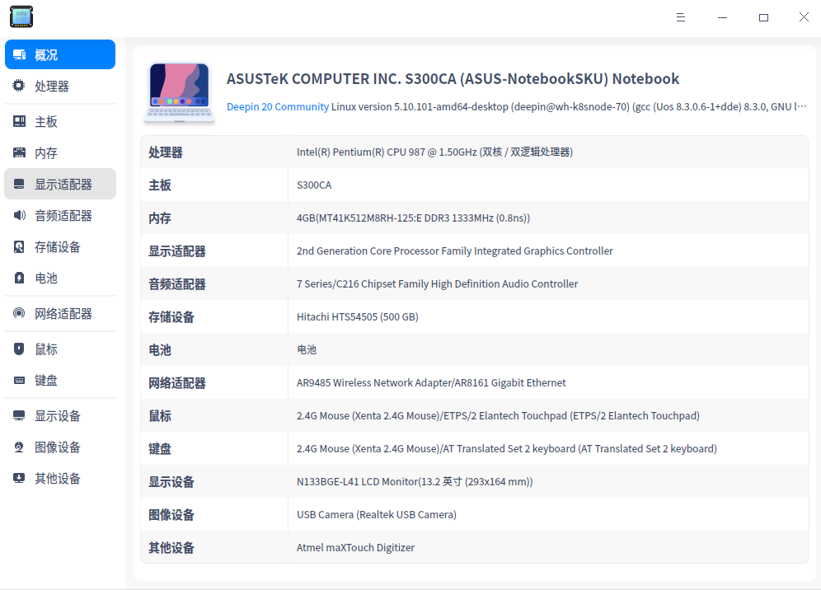Open the 网络适配器 wireless network icon

[18, 313]
